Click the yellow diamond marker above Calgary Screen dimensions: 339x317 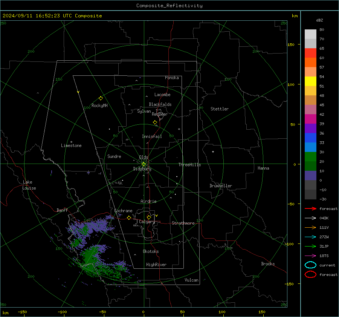pyautogui.click(x=149, y=217)
